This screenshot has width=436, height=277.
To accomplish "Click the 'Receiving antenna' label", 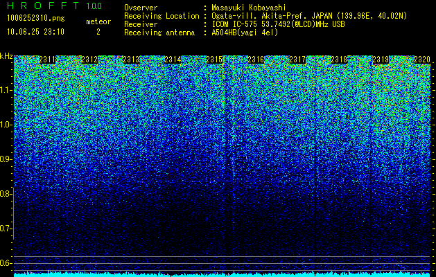I will click(x=159, y=33).
